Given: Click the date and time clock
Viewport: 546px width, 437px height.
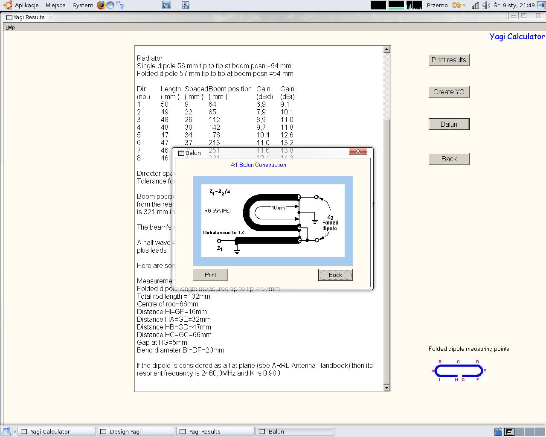Looking at the screenshot, I should (x=514, y=5).
